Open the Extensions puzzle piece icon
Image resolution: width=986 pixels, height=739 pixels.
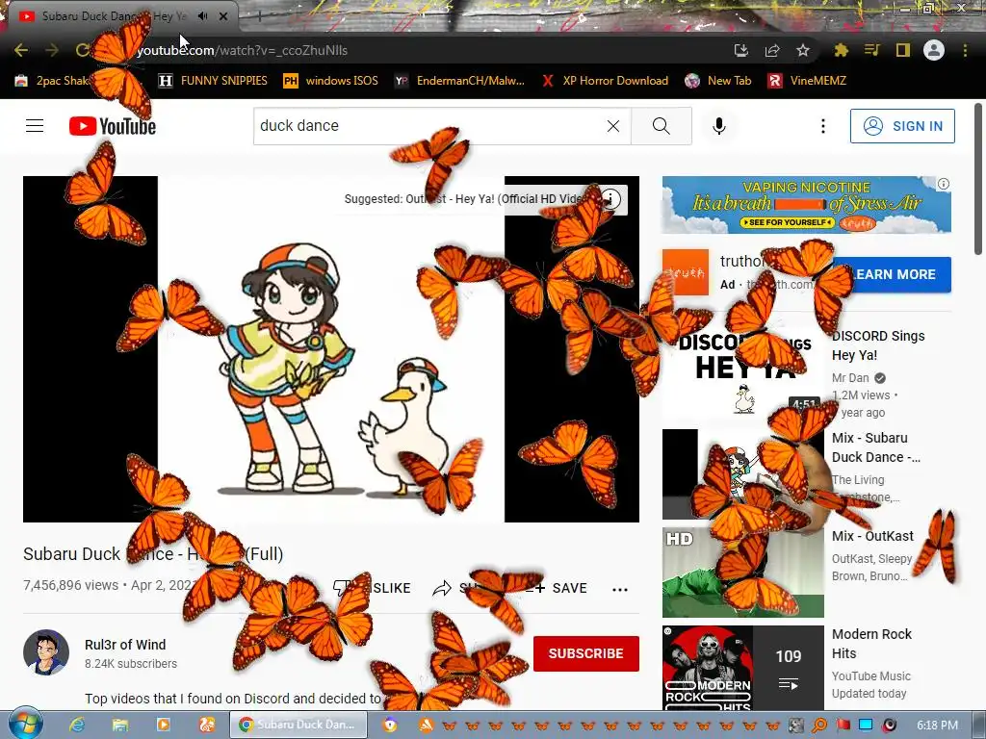pyautogui.click(x=841, y=50)
